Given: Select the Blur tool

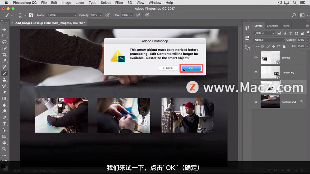Looking at the screenshot, I should tap(4, 105).
